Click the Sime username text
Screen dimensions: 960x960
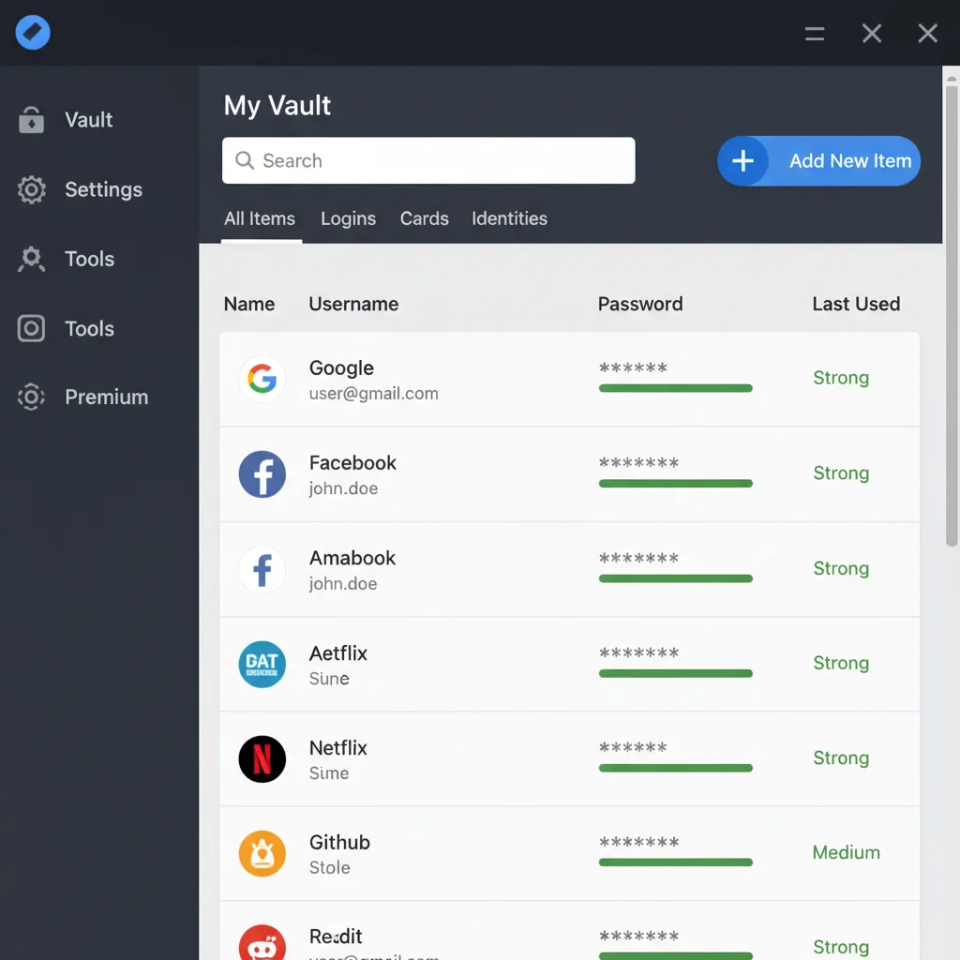[x=329, y=773]
